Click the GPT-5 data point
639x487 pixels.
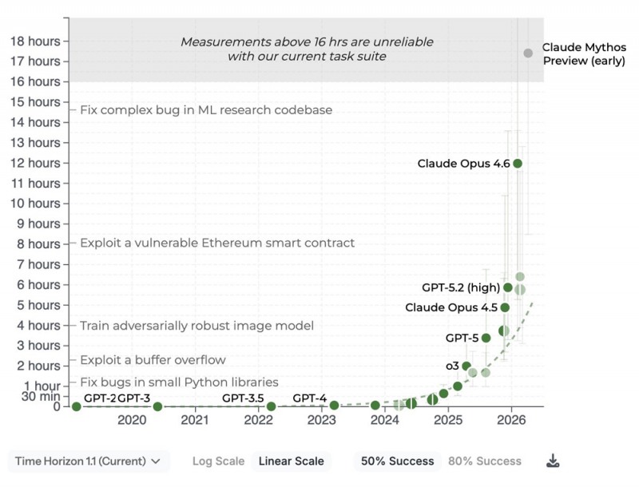pyautogui.click(x=486, y=338)
